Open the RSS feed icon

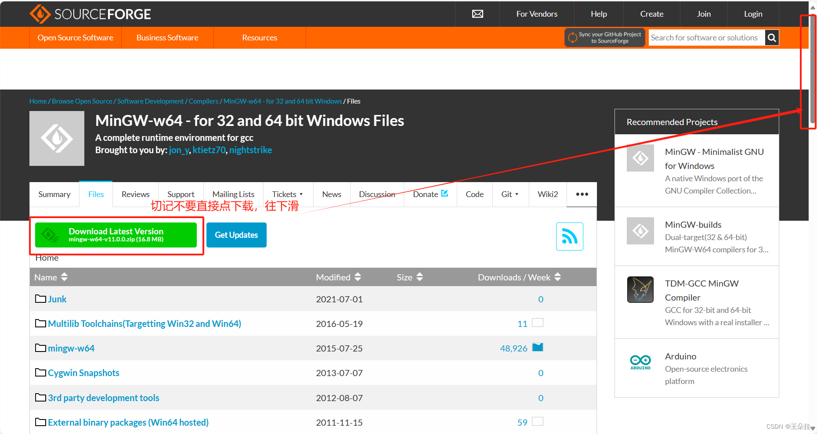coord(569,237)
